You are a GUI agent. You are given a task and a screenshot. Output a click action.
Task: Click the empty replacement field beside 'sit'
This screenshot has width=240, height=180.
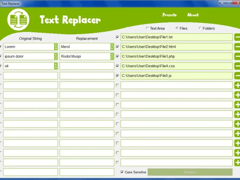point(87,66)
